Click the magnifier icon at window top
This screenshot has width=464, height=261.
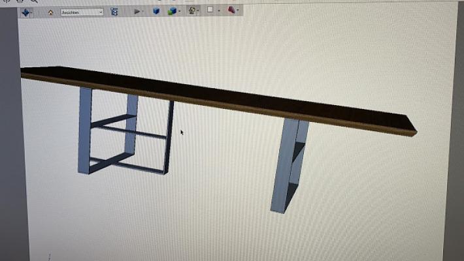tap(33, 1)
